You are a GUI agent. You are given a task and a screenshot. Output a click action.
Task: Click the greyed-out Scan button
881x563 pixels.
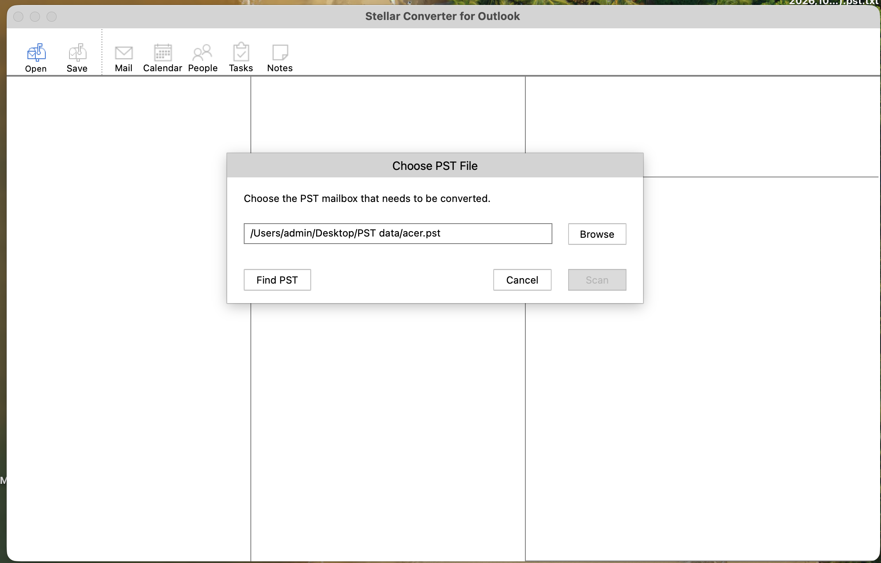[x=597, y=280]
